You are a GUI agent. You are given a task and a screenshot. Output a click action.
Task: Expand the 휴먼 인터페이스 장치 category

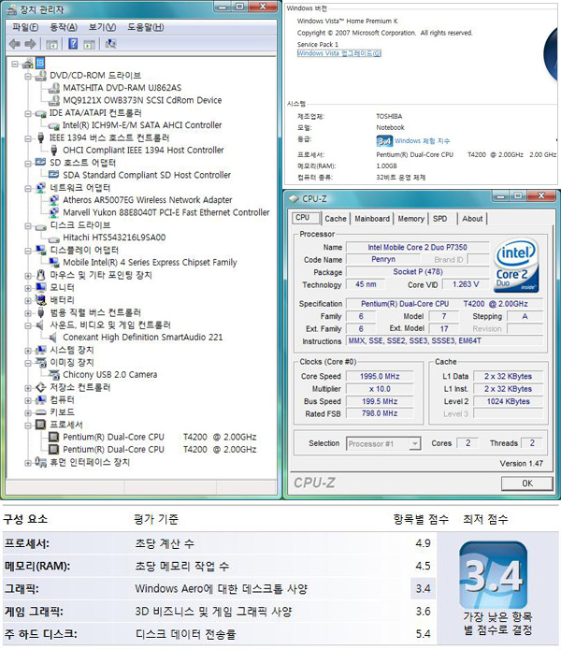28,462
